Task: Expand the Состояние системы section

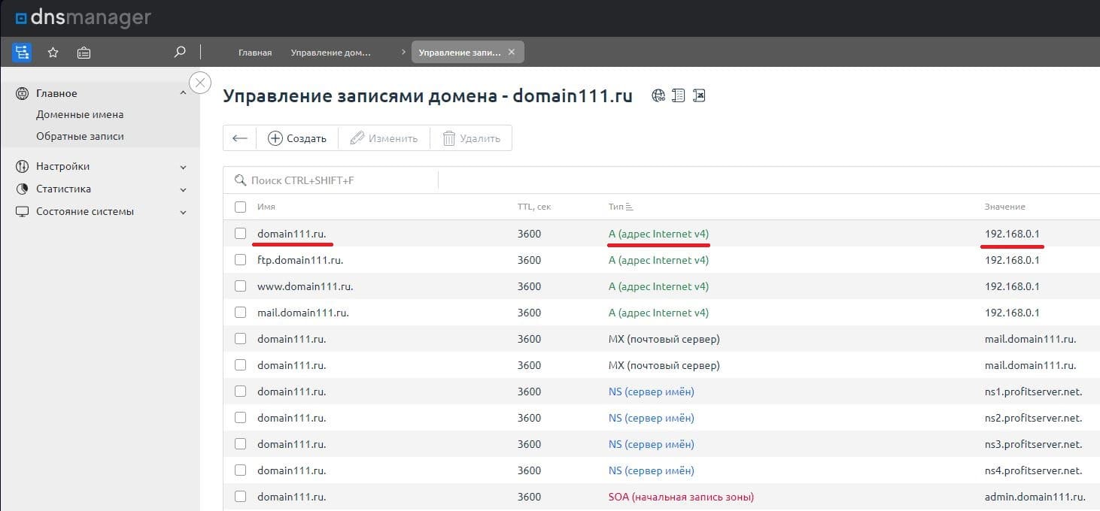Action: 183,212
